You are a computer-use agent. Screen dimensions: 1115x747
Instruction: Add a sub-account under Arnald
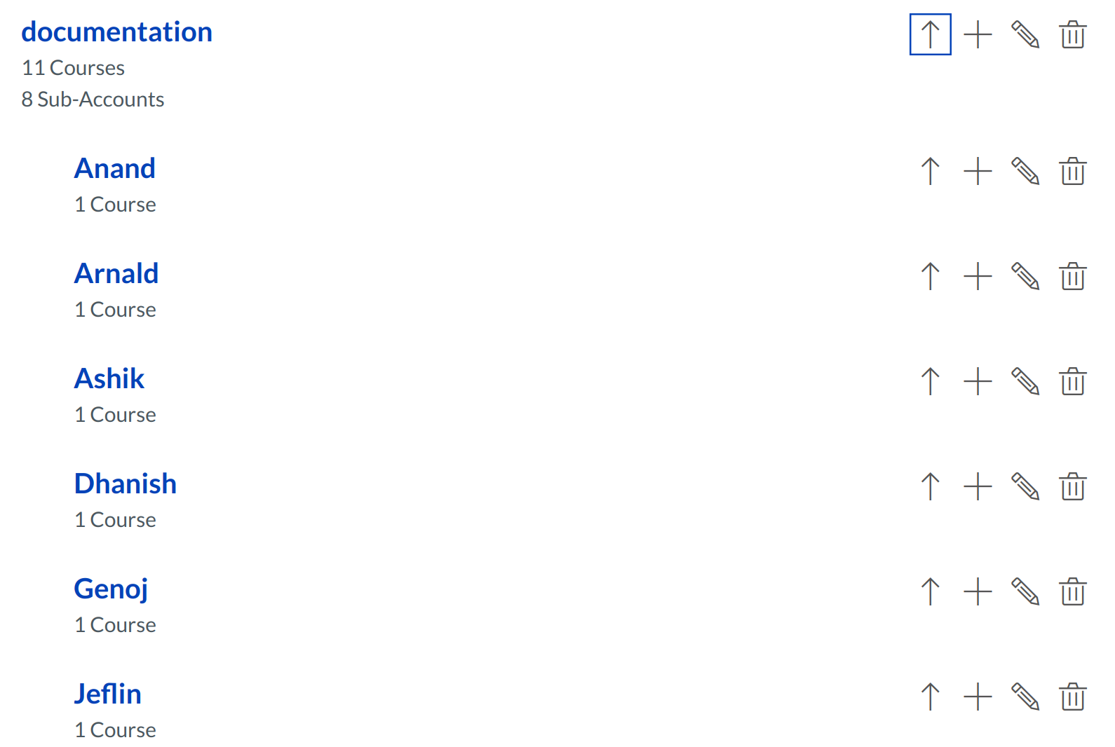978,276
